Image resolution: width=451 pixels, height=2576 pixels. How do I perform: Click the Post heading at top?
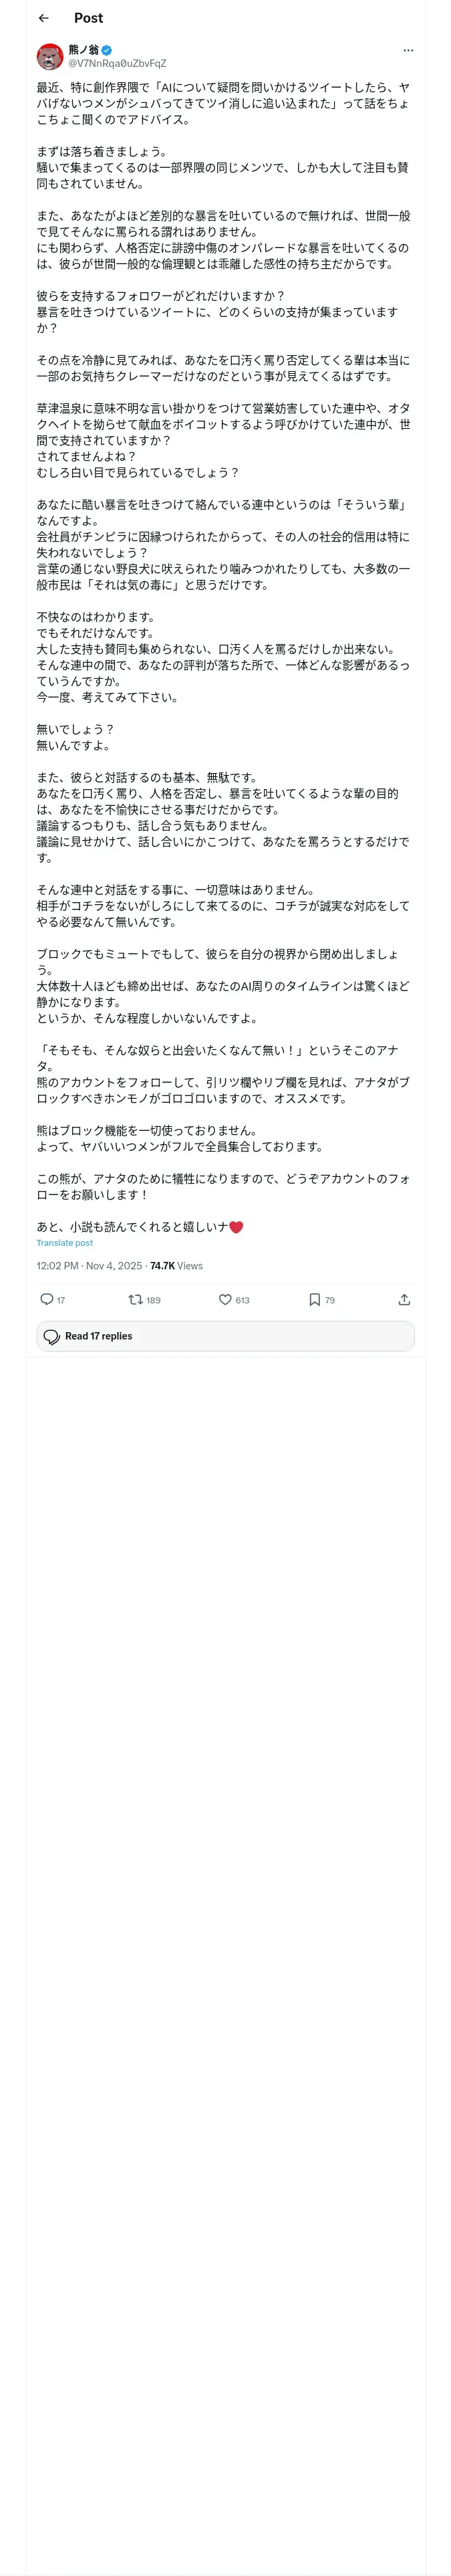88,18
